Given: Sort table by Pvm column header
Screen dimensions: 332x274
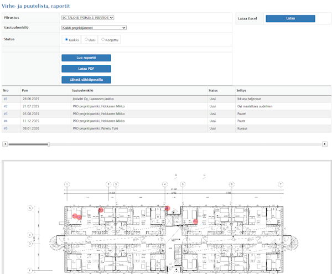Looking at the screenshot, I should 25,90.
